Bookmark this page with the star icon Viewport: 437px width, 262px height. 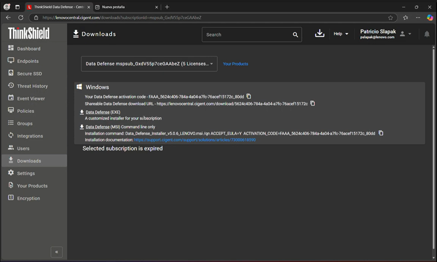390,17
